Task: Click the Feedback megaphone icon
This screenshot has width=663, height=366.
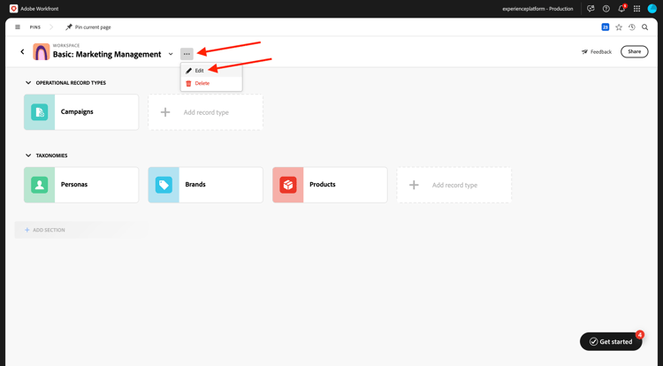Action: point(585,51)
